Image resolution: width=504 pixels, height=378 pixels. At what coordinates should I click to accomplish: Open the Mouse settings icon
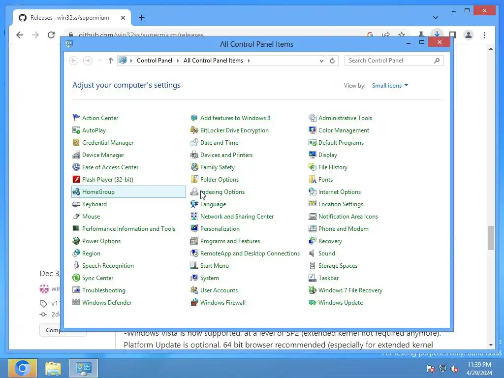[76, 217]
